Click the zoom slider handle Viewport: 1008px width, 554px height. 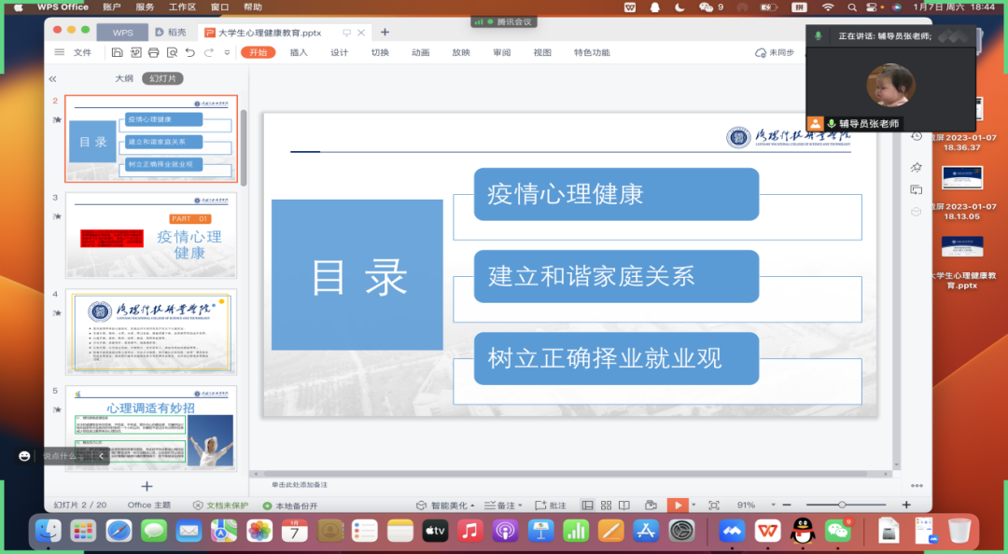(x=842, y=505)
